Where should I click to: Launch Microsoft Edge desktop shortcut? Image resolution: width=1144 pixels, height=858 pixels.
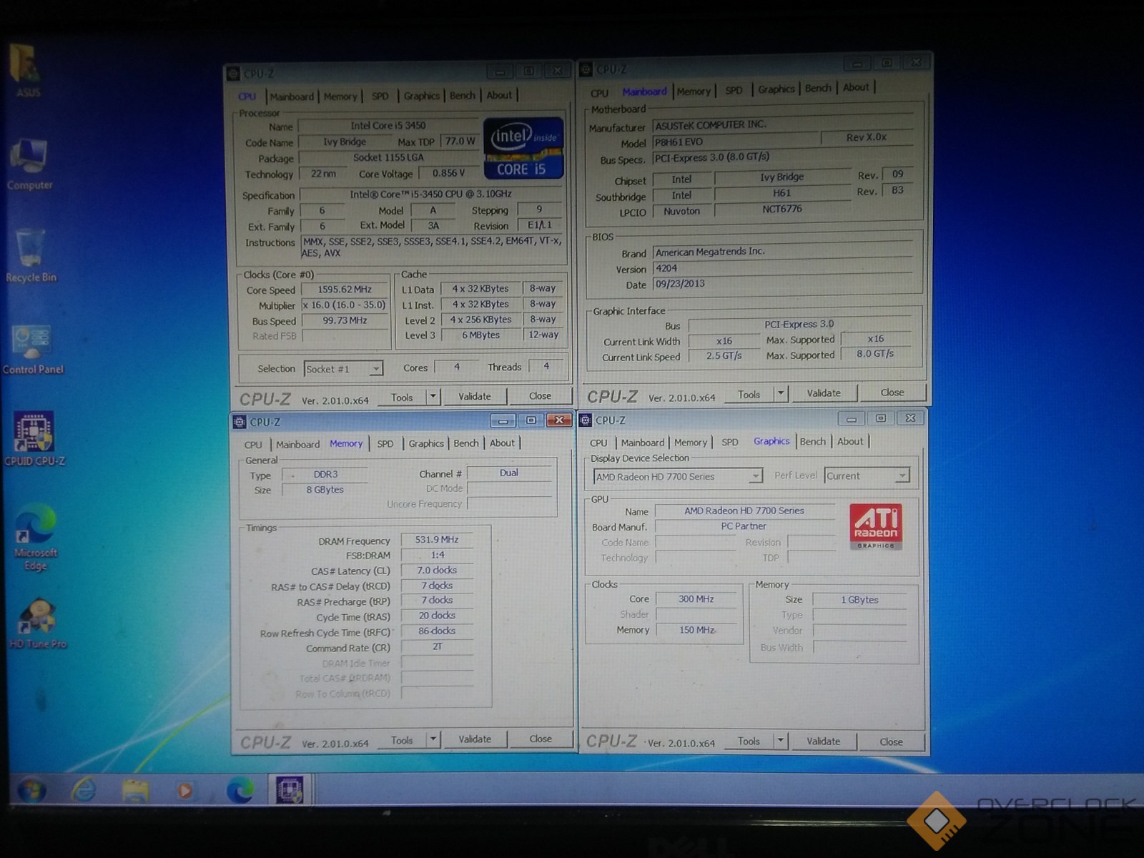coord(35,537)
